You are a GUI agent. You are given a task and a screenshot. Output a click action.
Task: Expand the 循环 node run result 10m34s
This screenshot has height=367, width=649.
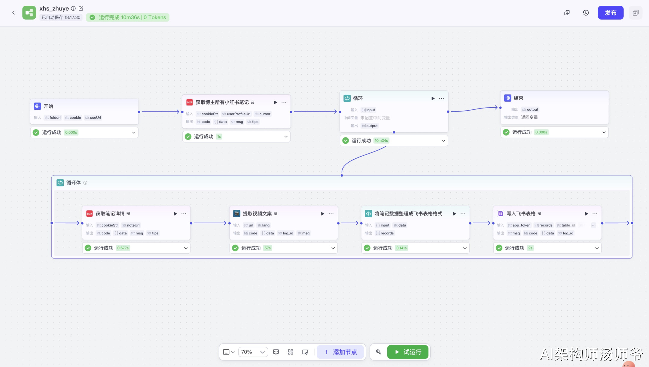443,141
